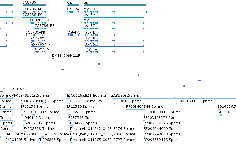Click EST Dmel_neb_011265_0072_2727.3prime

click(103, 140)
